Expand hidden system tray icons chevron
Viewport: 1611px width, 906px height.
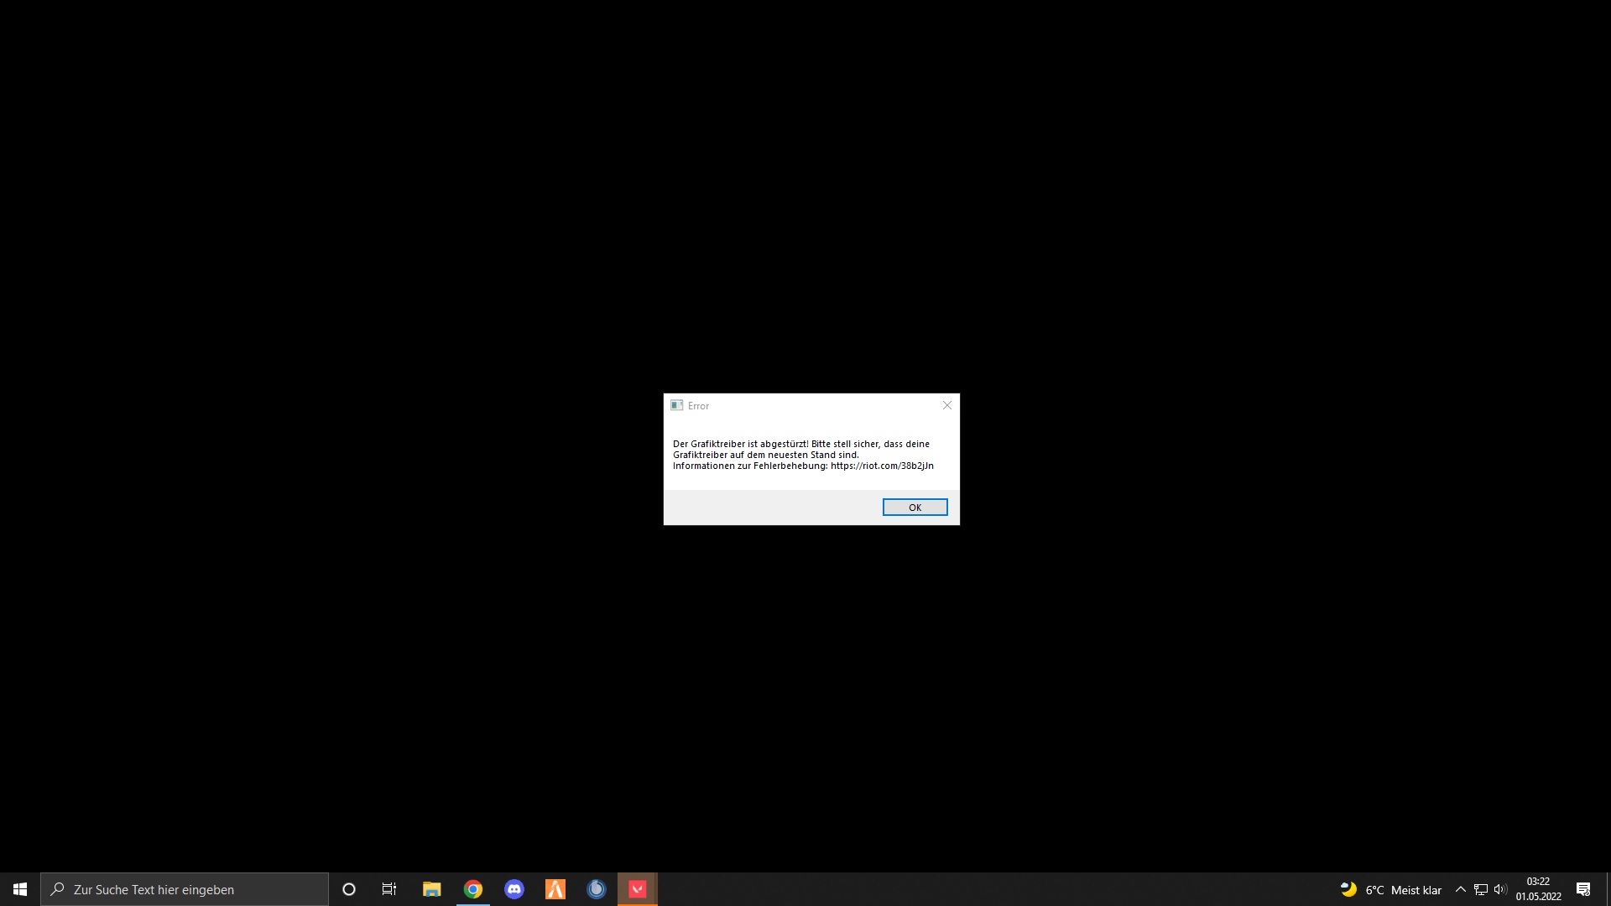(x=1460, y=889)
